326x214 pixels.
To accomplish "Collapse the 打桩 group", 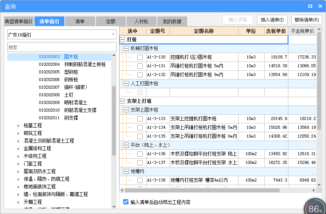I will (123, 40).
